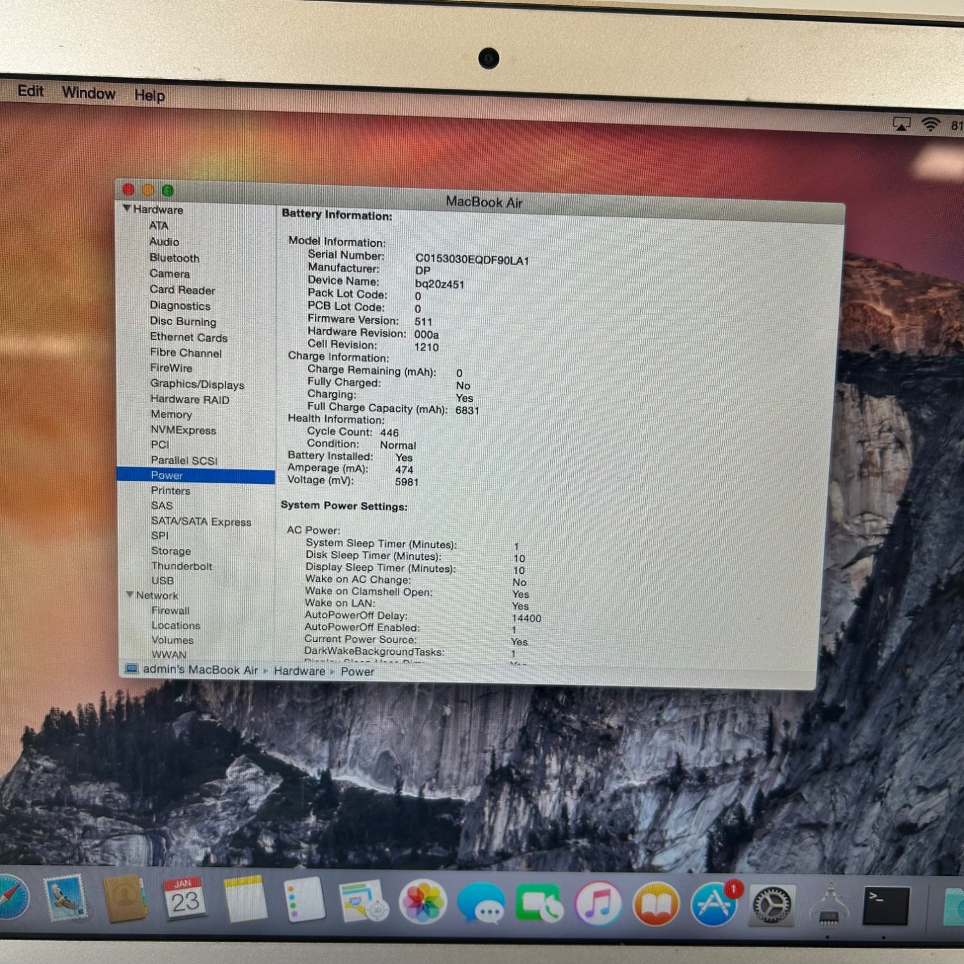Collapse the Network section triangle
This screenshot has width=964, height=964.
(130, 595)
